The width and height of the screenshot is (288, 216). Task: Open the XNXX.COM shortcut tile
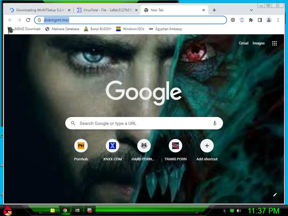point(112,150)
